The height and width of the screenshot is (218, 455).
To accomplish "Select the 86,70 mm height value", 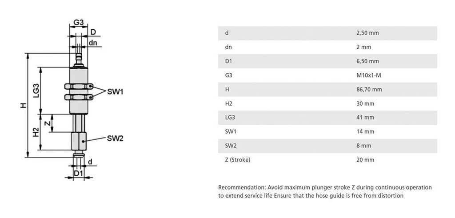I will (x=369, y=89).
